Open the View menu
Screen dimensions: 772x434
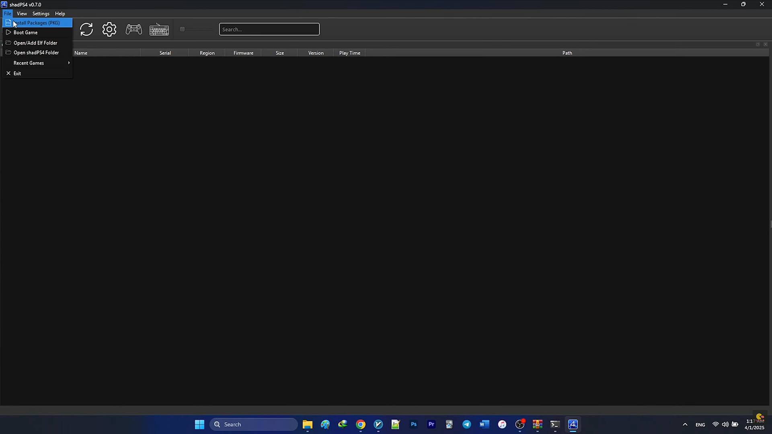[x=22, y=14]
